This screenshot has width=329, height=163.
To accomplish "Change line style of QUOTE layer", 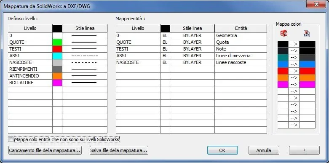I will [85, 42].
